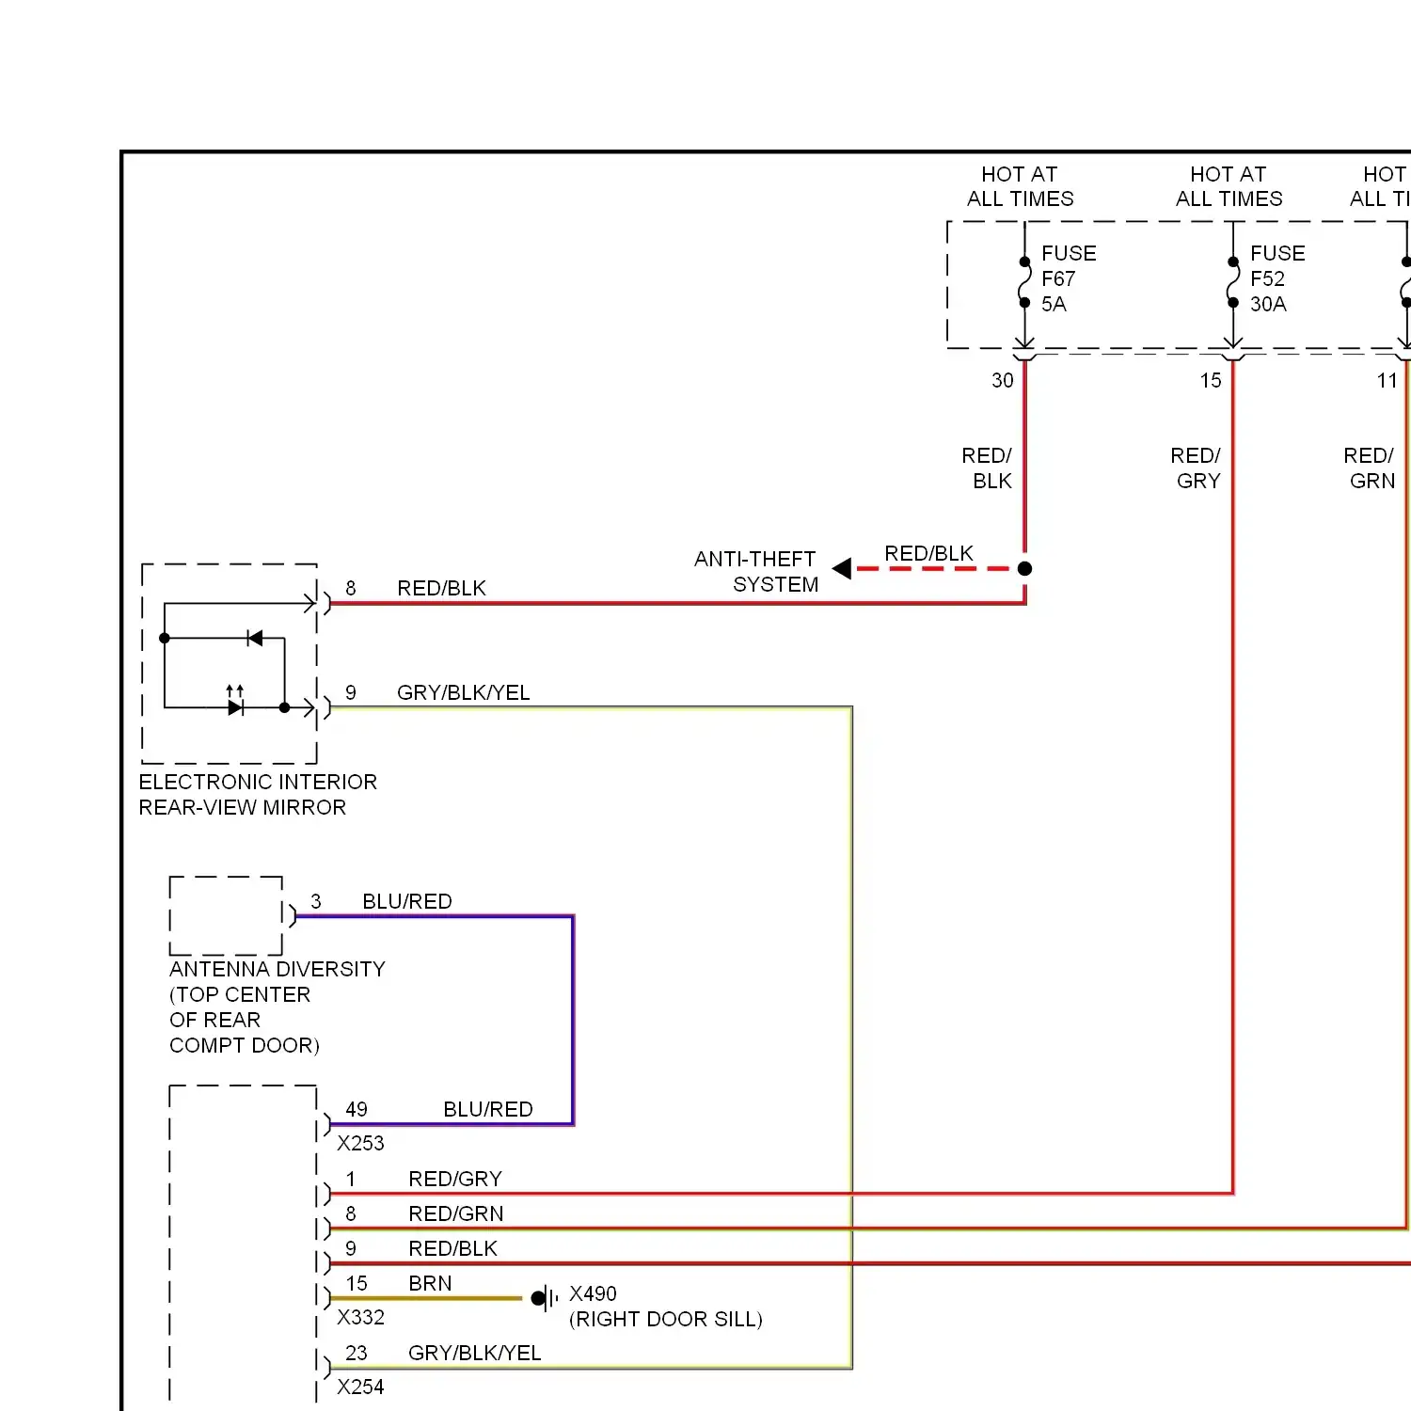Click the LED diode symbol in the mirror
The width and height of the screenshot is (1411, 1411).
tap(235, 702)
